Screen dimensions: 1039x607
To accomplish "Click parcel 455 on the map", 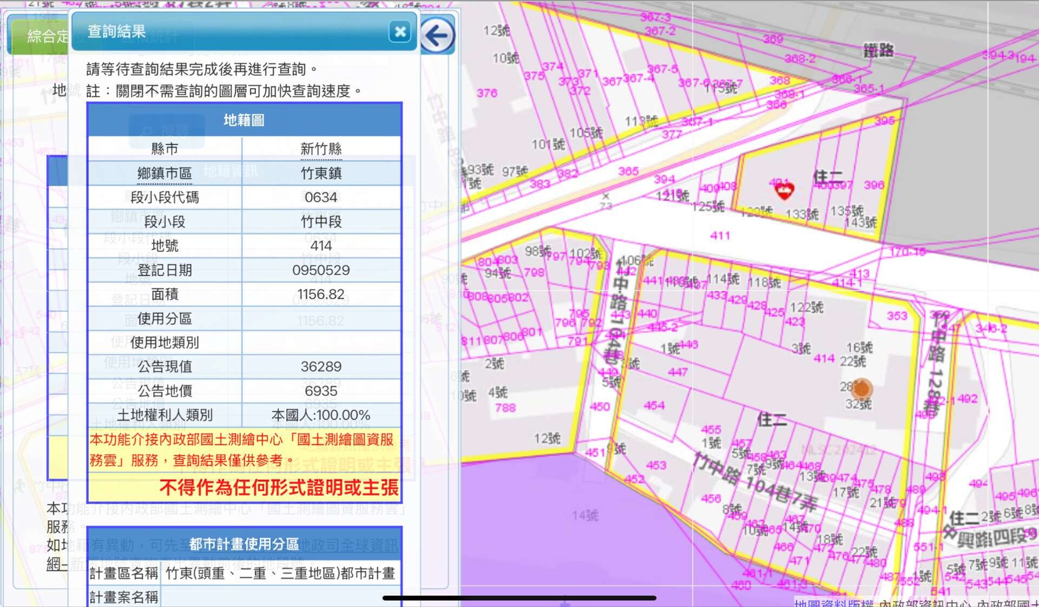I will click(x=711, y=430).
